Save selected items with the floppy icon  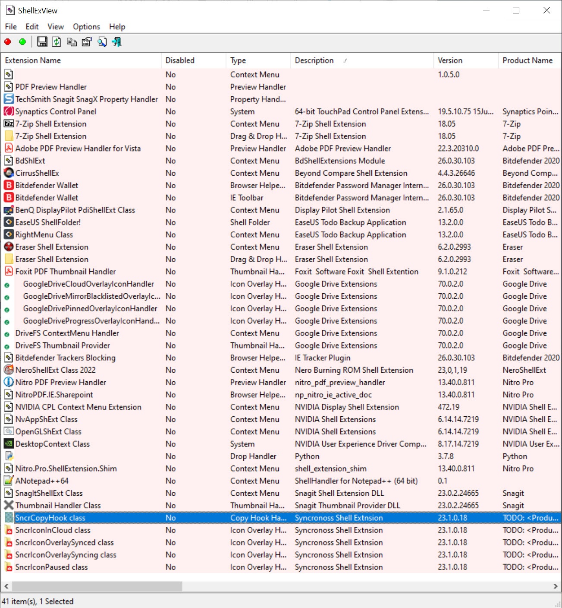point(42,41)
